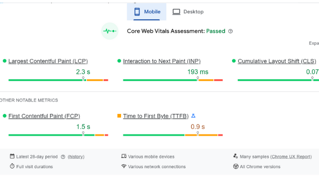
Task: Click the Chrome icon for Chrome versions
Action: pos(236,166)
